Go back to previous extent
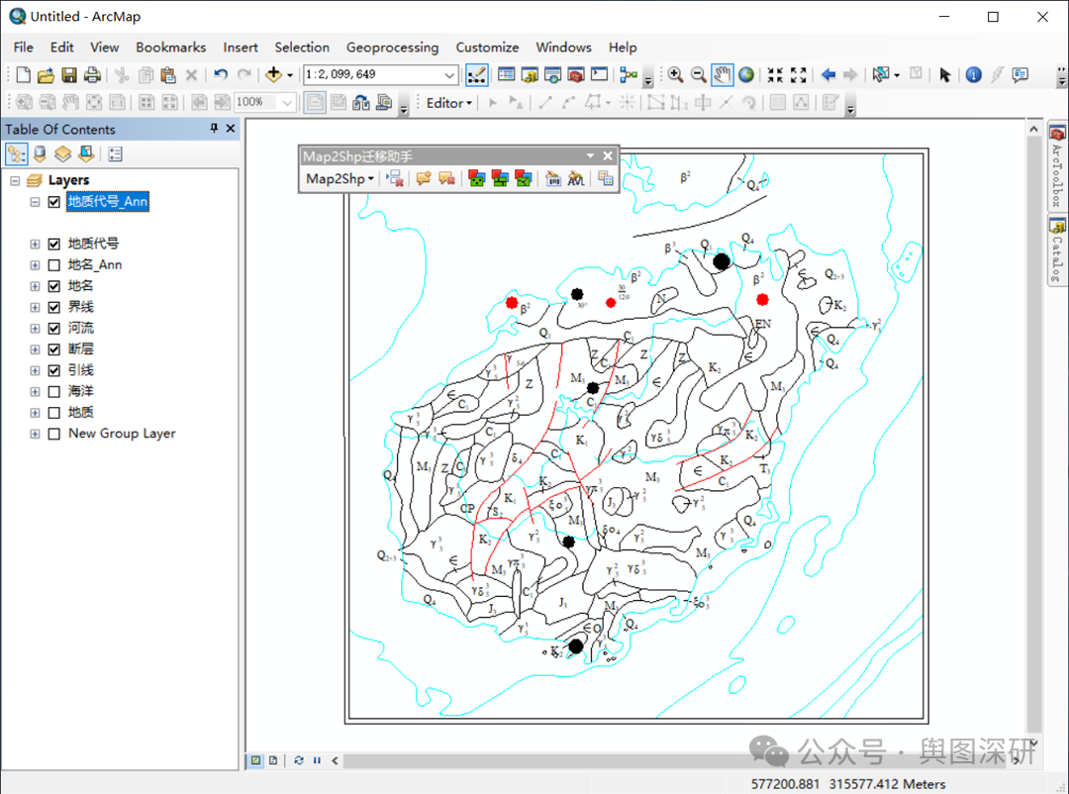 (x=828, y=75)
